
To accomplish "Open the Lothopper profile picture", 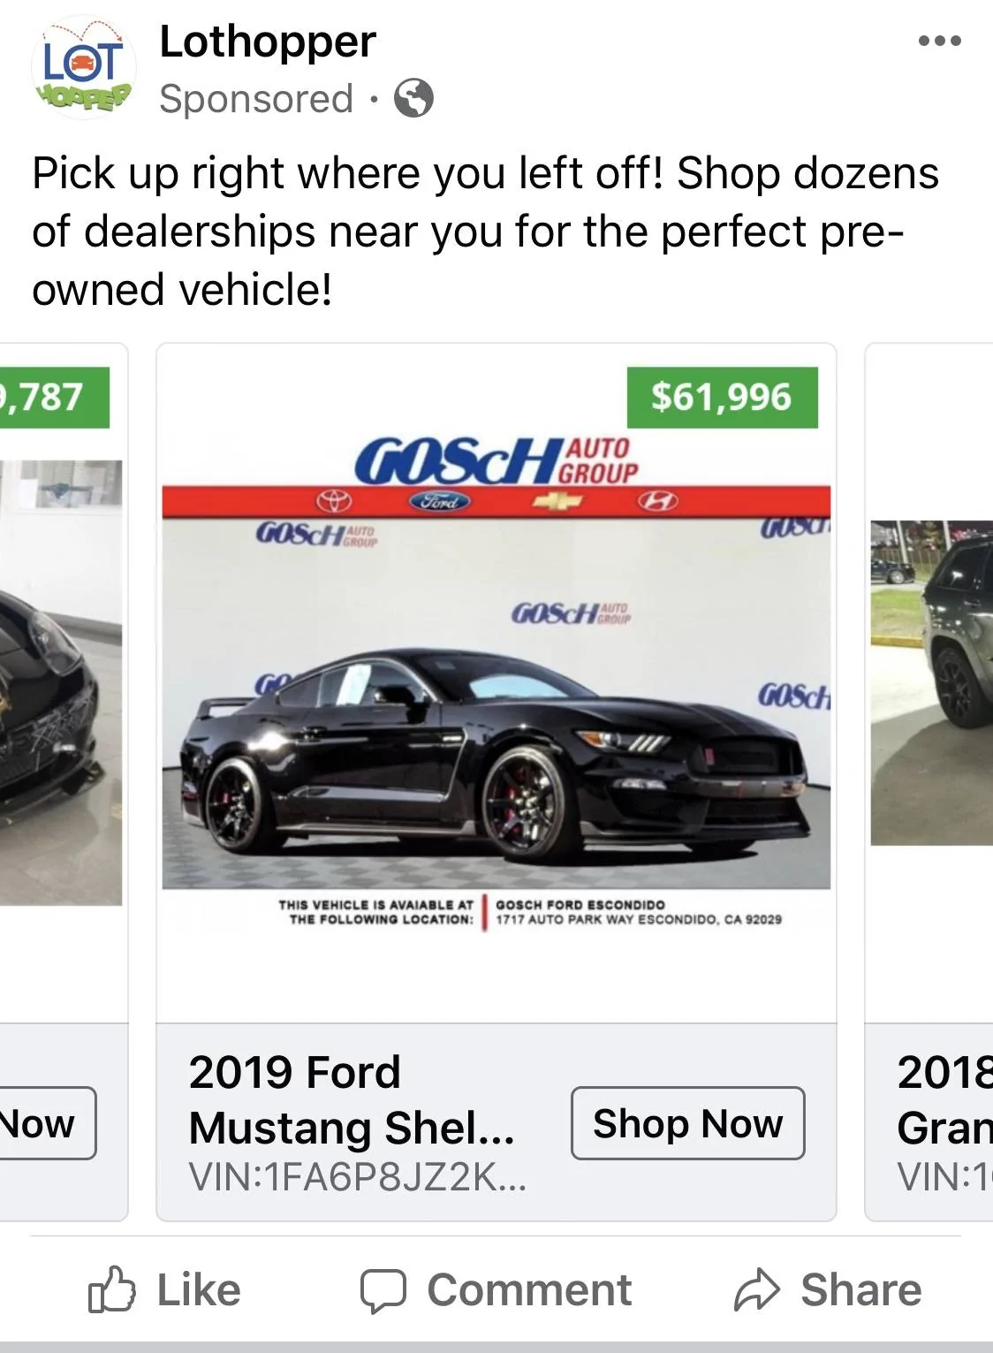I will click(85, 67).
